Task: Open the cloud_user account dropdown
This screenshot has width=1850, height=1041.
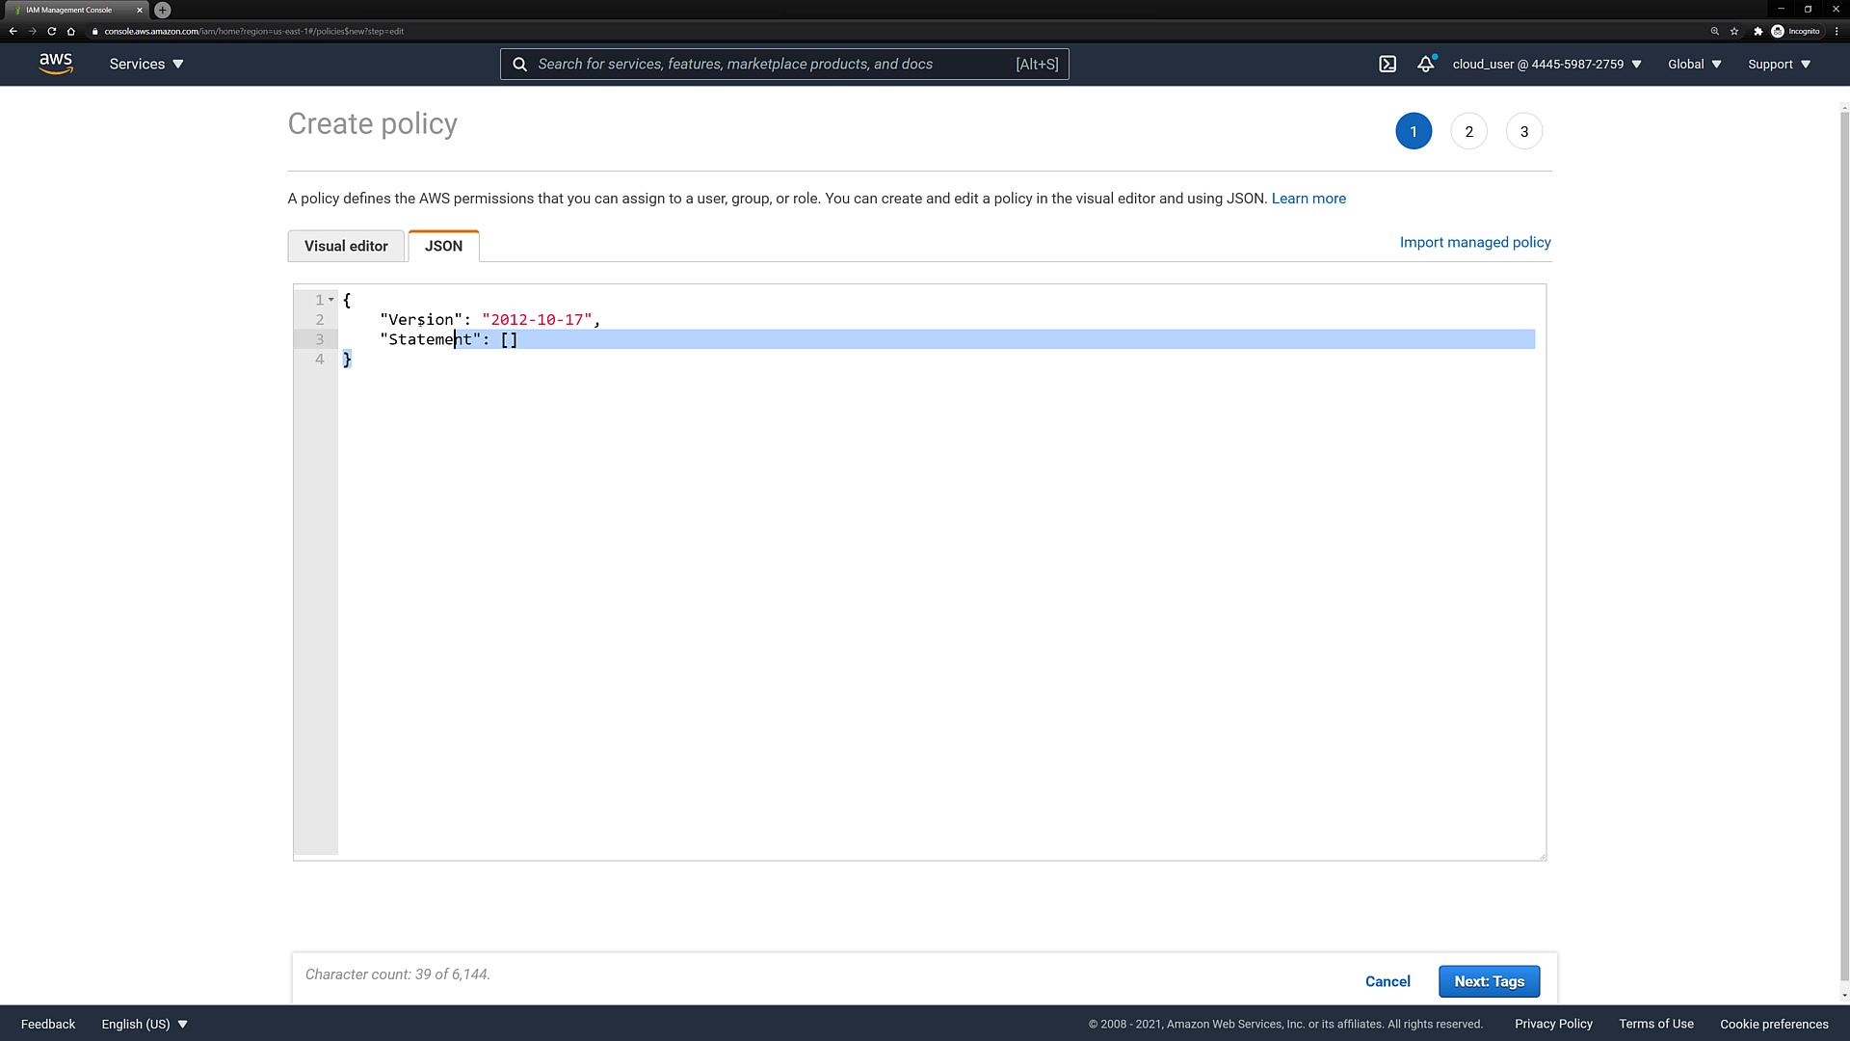Action: [x=1546, y=64]
